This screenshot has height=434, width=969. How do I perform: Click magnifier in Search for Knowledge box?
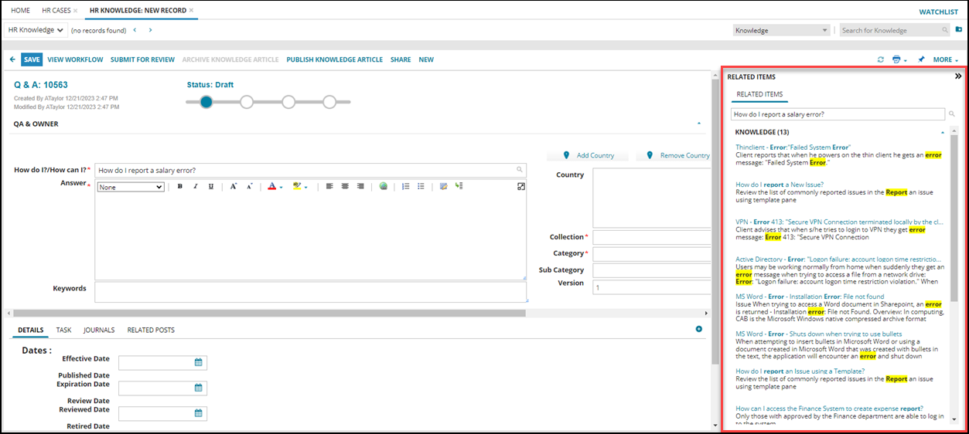tap(945, 30)
